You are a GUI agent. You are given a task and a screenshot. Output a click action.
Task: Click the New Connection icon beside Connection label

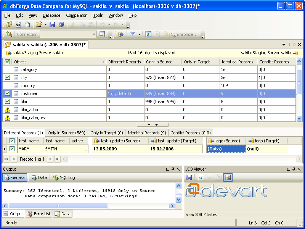click(x=9, y=34)
